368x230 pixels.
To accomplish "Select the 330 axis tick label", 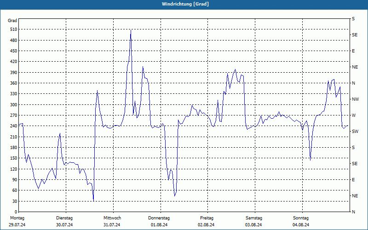I will pos(14,94).
